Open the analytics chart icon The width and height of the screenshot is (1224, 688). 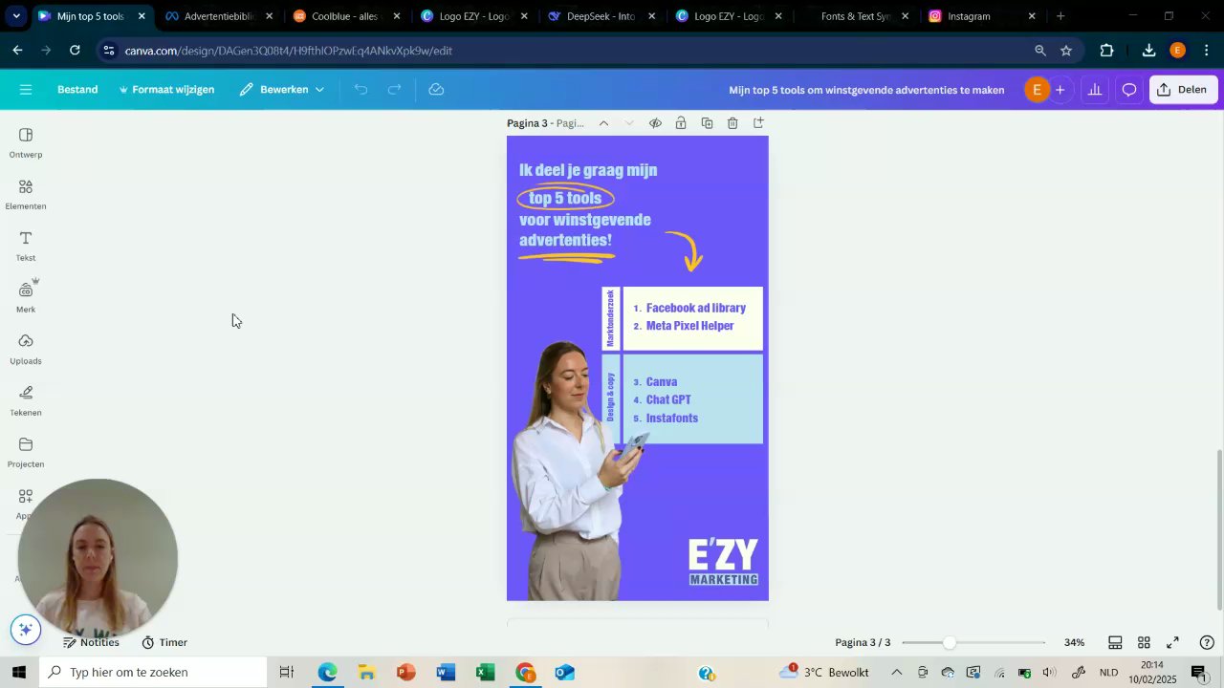pos(1095,90)
